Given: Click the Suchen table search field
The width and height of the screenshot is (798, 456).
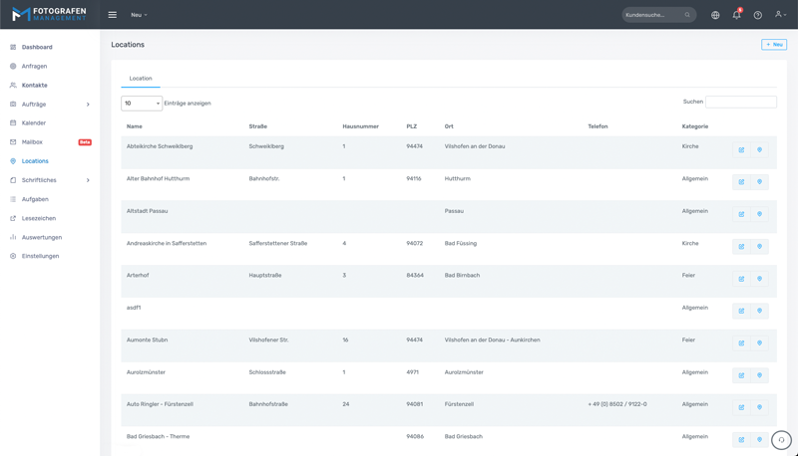Looking at the screenshot, I should coord(740,102).
